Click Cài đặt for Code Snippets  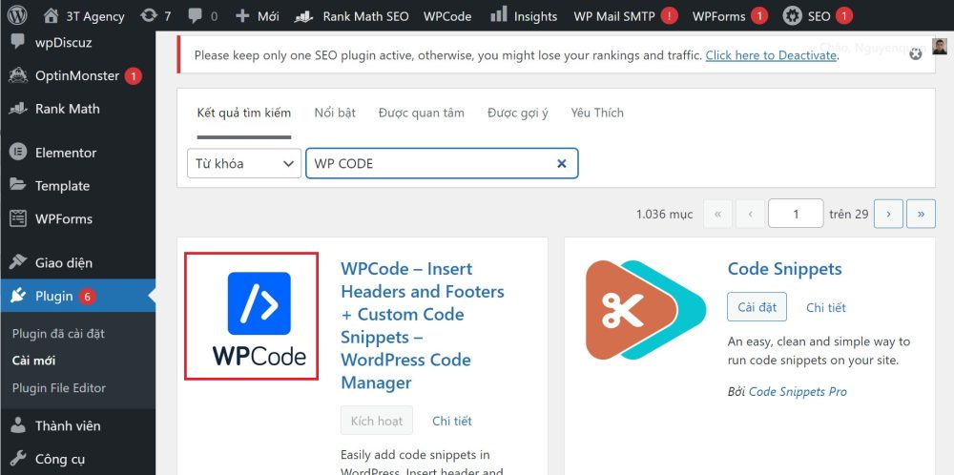pyautogui.click(x=757, y=307)
